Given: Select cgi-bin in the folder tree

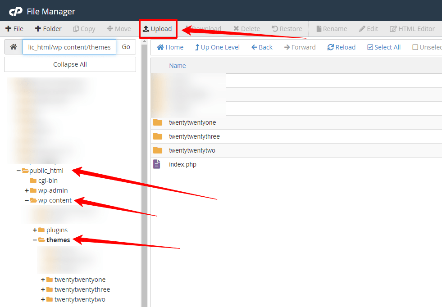Looking at the screenshot, I should [48, 181].
